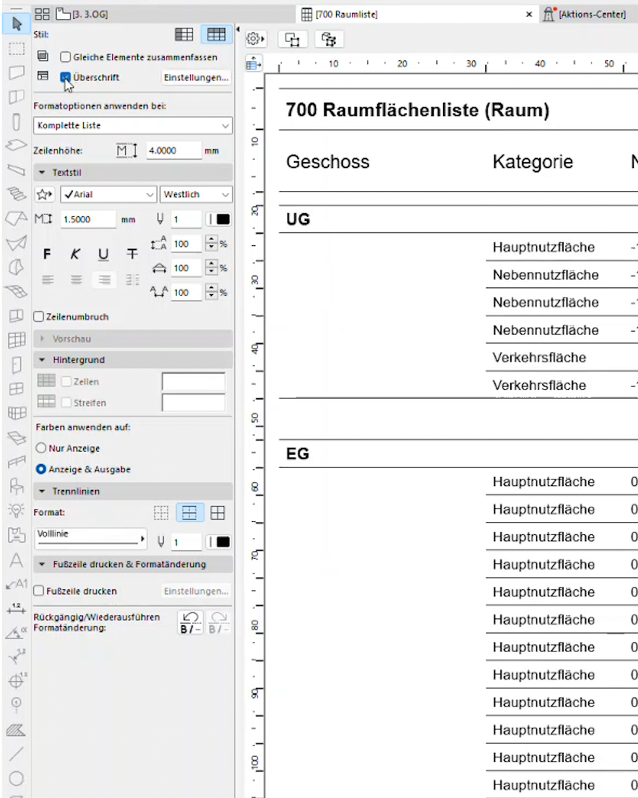The height and width of the screenshot is (798, 638).
Task: Toggle italic 'K' text formatting
Action: 75,254
